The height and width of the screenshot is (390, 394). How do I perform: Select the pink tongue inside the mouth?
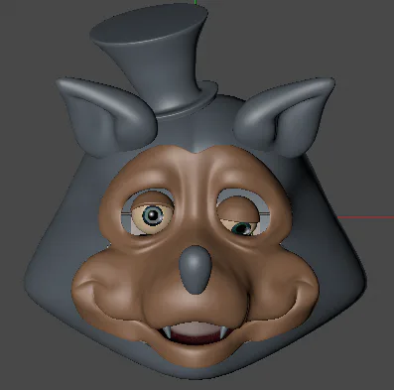point(196,330)
